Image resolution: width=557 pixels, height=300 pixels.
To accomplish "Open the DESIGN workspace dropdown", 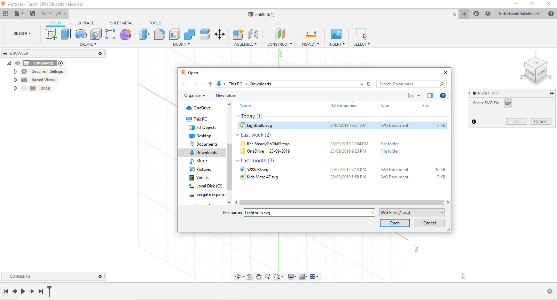I will pos(22,33).
